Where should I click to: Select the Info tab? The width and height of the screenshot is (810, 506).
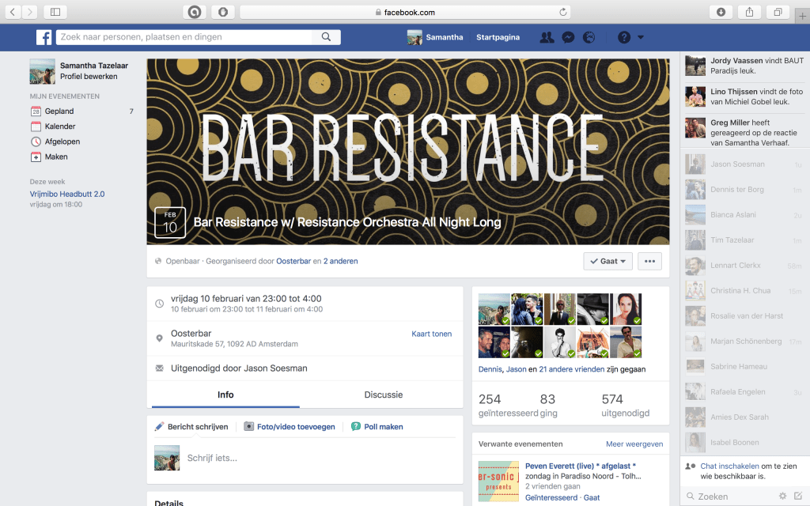tap(225, 395)
